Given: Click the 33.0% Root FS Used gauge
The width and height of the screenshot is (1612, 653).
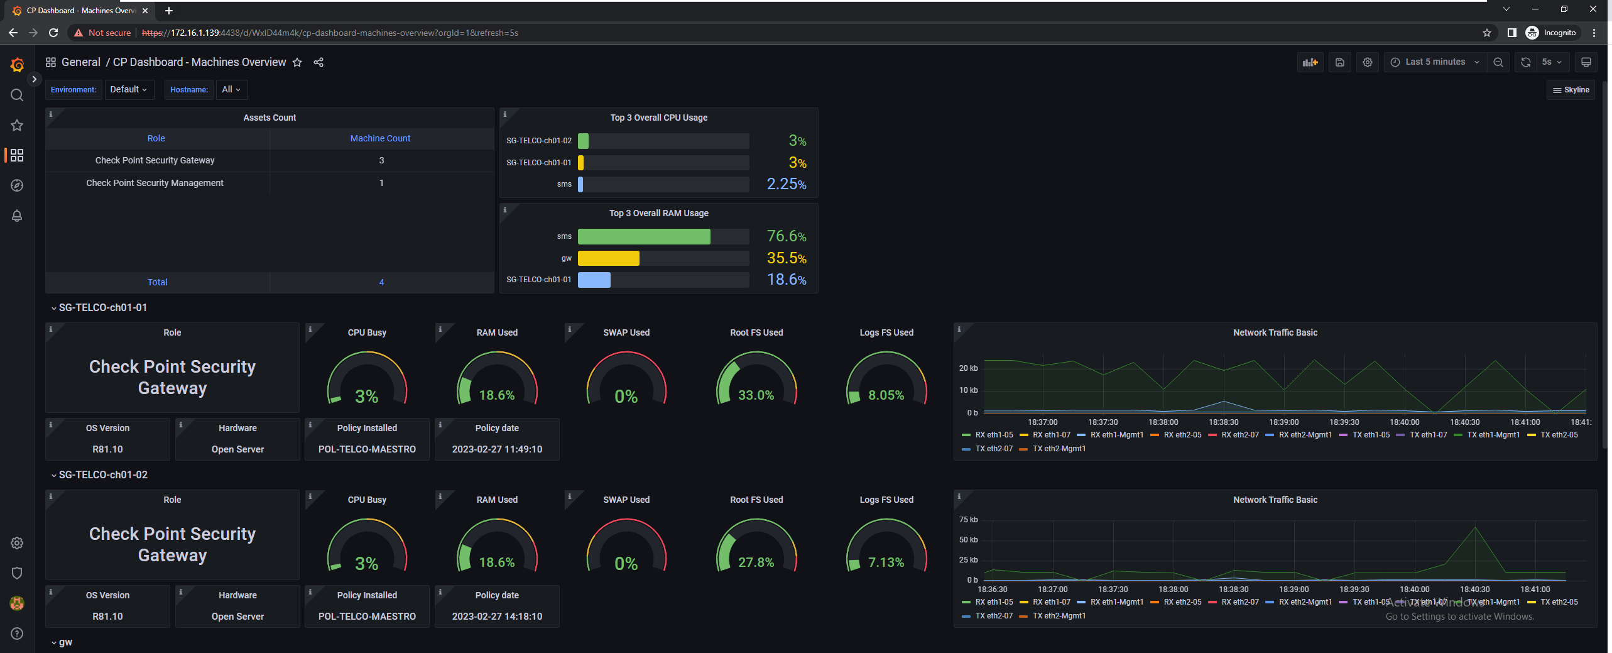Looking at the screenshot, I should click(756, 379).
